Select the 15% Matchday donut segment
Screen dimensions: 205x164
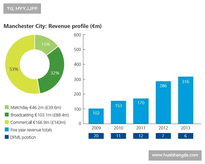point(45,44)
